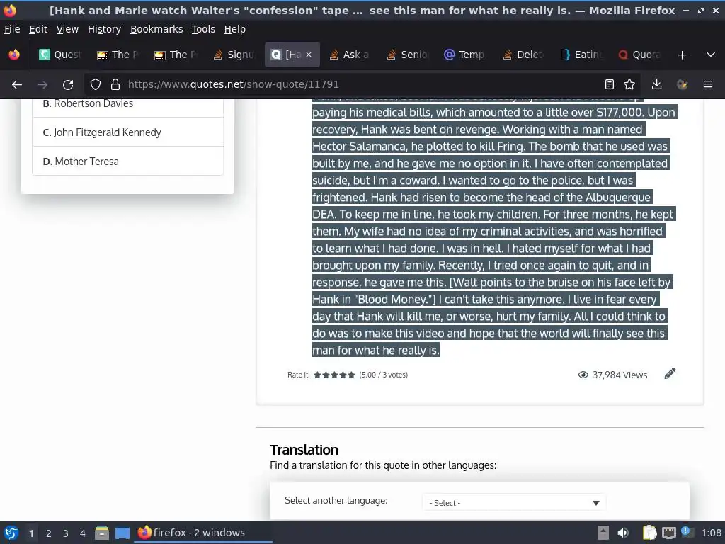Switch to the 'Ask a' tab
Viewport: 725px width, 544px height.
pyautogui.click(x=350, y=55)
